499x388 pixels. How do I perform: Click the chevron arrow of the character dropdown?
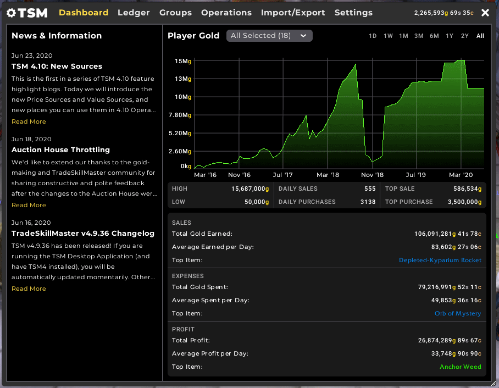pos(303,36)
